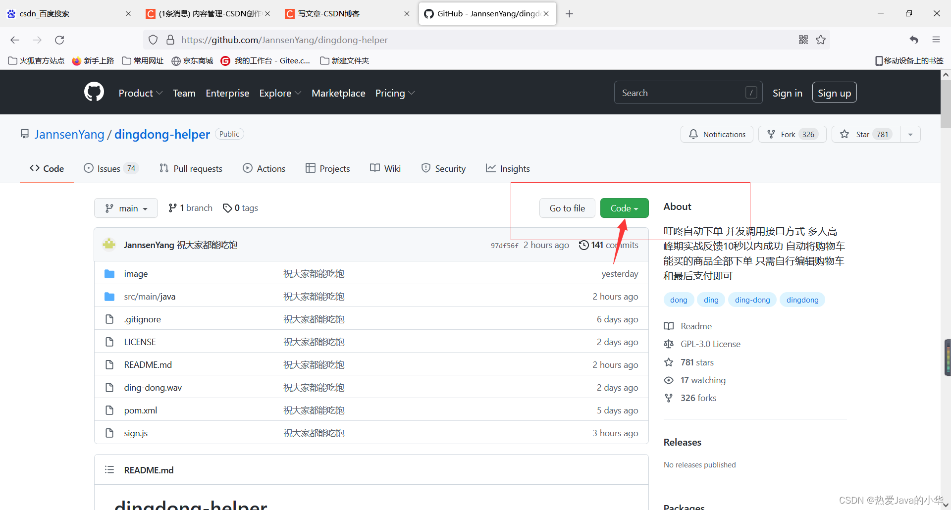This screenshot has height=510, width=951.
Task: Click the Readme book icon in About
Action: [669, 326]
